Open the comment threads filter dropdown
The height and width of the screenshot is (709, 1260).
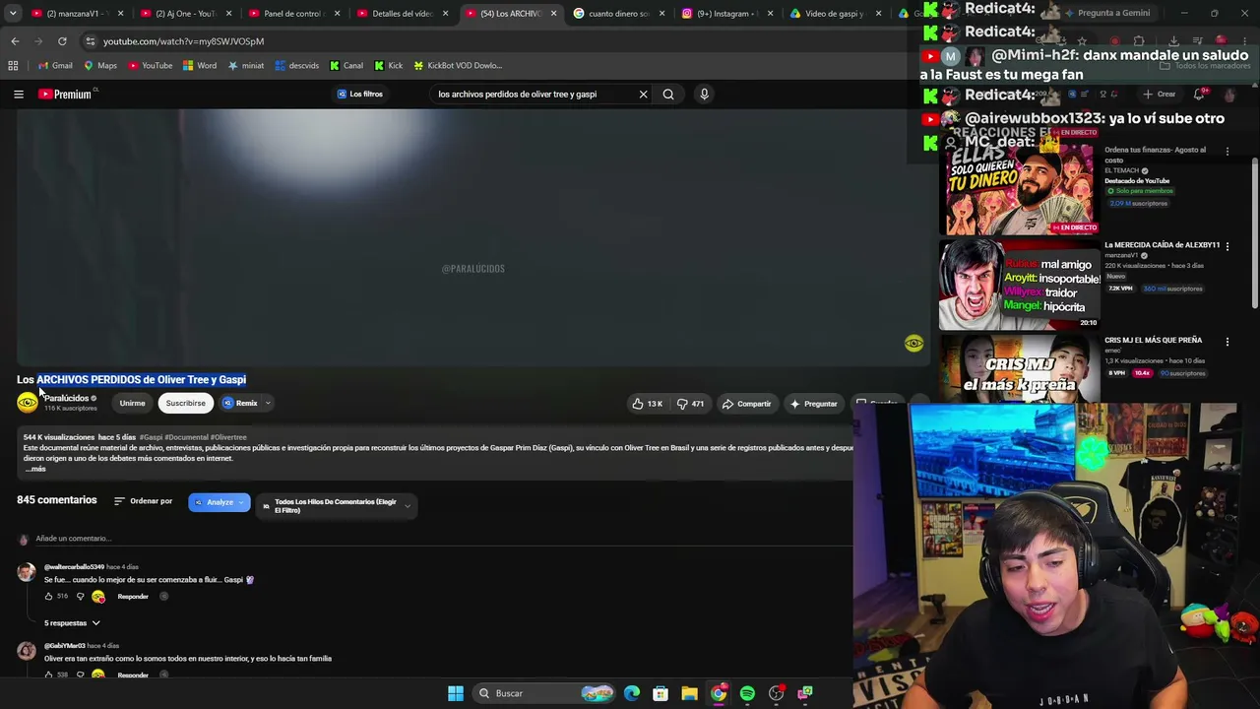click(336, 506)
